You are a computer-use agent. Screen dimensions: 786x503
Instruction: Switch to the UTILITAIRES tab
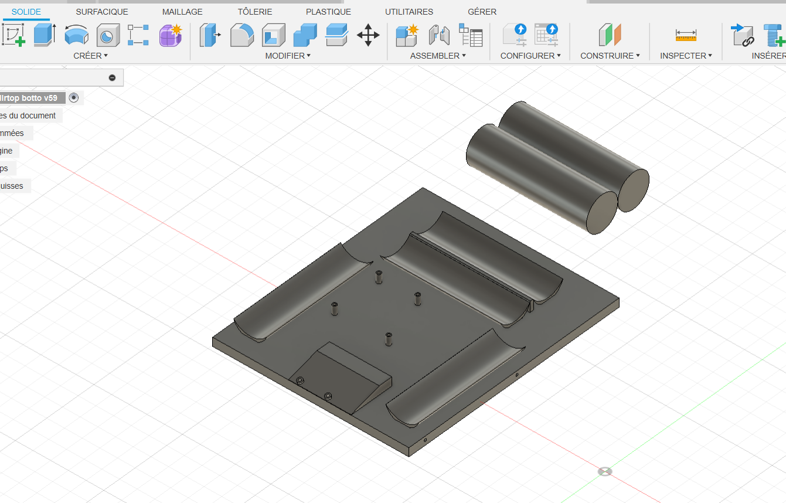[x=409, y=12]
